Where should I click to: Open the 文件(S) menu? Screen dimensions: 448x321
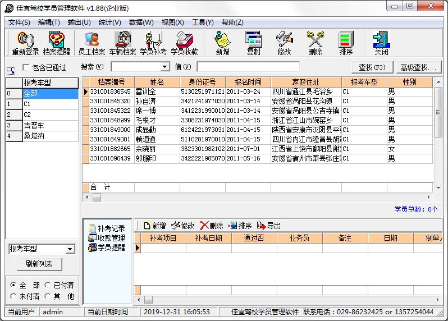click(x=19, y=22)
